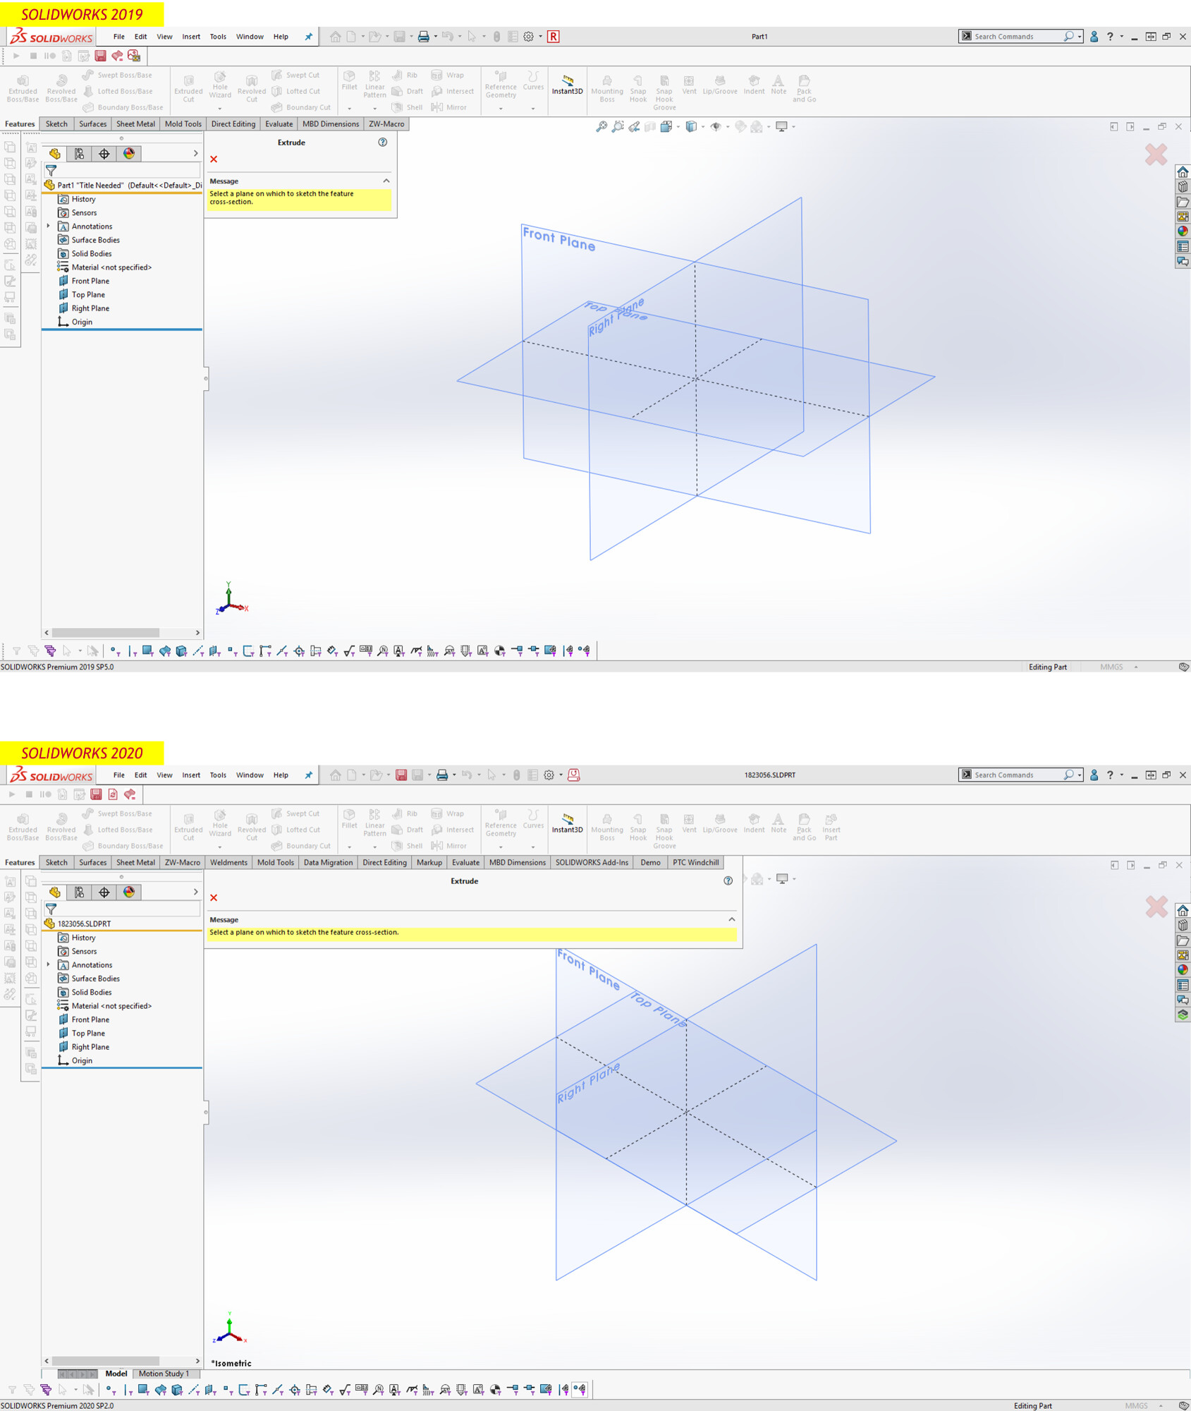Open SOLIDWORKS Resources home icon in 2020 task pane

[x=1183, y=910]
